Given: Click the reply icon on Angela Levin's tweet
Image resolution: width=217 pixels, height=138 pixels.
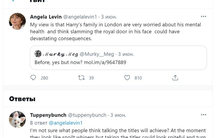Looking at the screenshot, I should (x=33, y=78).
